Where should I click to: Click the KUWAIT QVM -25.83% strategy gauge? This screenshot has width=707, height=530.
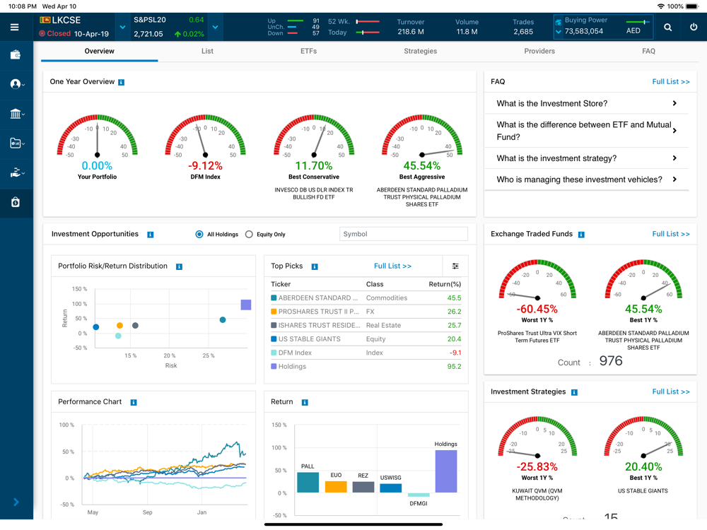tap(537, 437)
